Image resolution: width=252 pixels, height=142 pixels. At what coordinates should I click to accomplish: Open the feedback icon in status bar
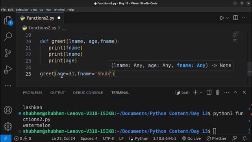pyautogui.click(x=235, y=138)
